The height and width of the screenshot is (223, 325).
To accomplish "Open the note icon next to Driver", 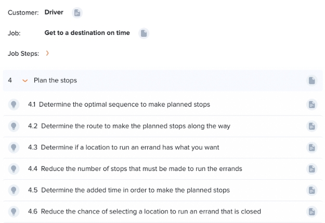I will [77, 13].
